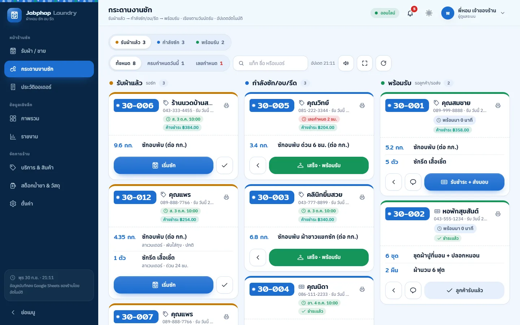This screenshot has height=325, width=520.
Task: Show overdue orders (เลยกำหนด)
Action: point(209,63)
